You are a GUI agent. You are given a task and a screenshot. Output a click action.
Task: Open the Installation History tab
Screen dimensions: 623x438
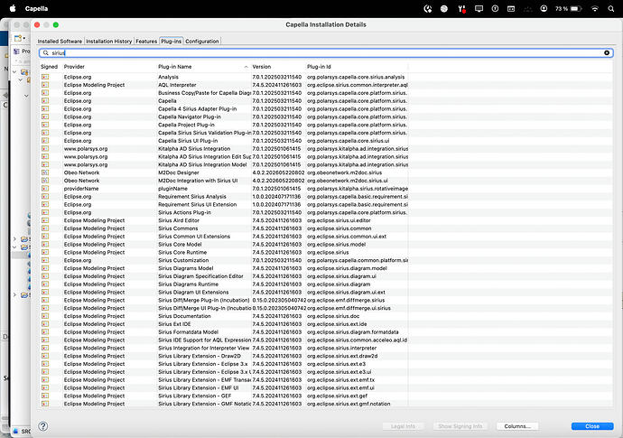coord(109,41)
